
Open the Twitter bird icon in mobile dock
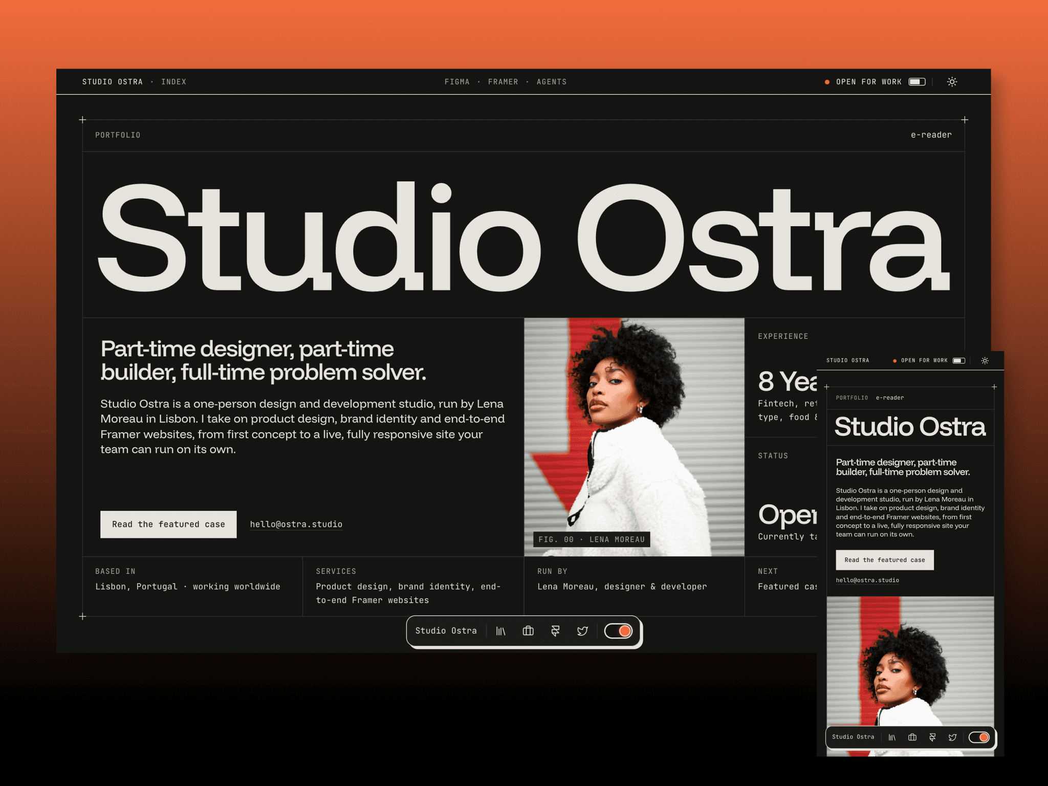click(x=952, y=737)
